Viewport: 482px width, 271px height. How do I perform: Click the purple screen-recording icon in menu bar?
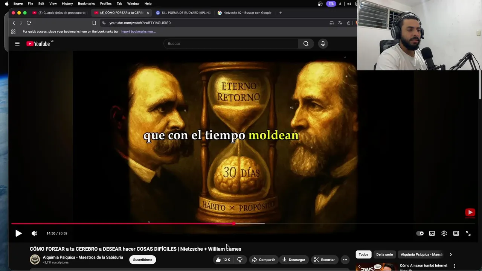(331, 4)
